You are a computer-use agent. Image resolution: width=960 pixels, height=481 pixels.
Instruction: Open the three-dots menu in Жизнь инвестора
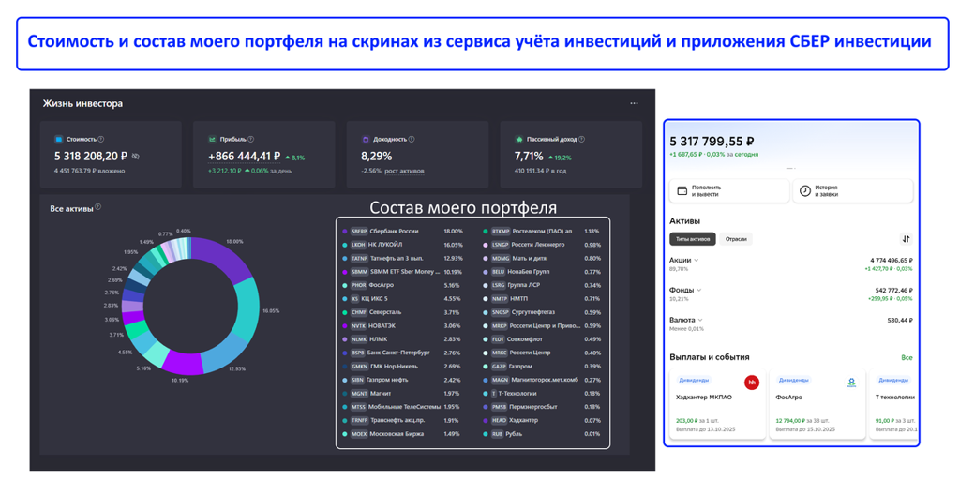coord(634,103)
